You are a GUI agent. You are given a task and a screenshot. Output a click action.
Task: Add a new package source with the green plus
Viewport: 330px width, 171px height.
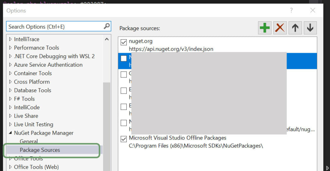pos(264,28)
